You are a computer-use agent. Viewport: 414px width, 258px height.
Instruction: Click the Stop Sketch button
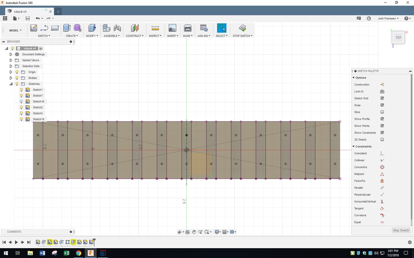401,230
